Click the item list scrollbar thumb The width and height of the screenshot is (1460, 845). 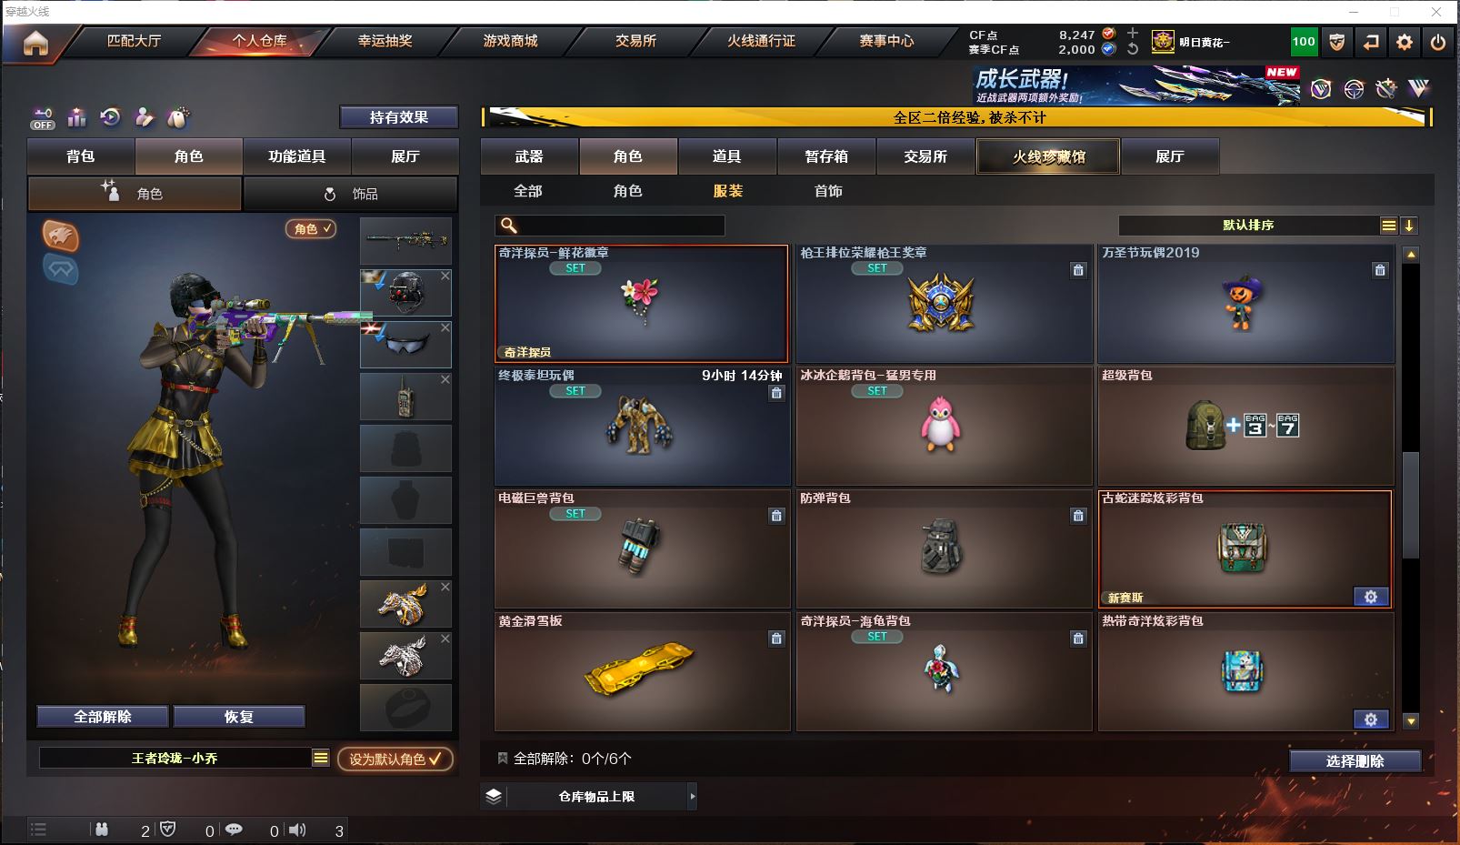[1410, 505]
